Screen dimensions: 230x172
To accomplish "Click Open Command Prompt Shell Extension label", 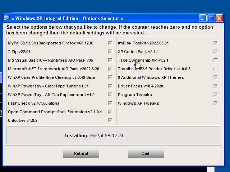I will pos(55,112).
